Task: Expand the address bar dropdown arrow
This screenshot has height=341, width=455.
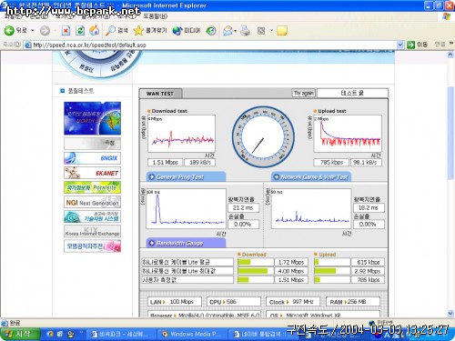Action: pos(400,45)
